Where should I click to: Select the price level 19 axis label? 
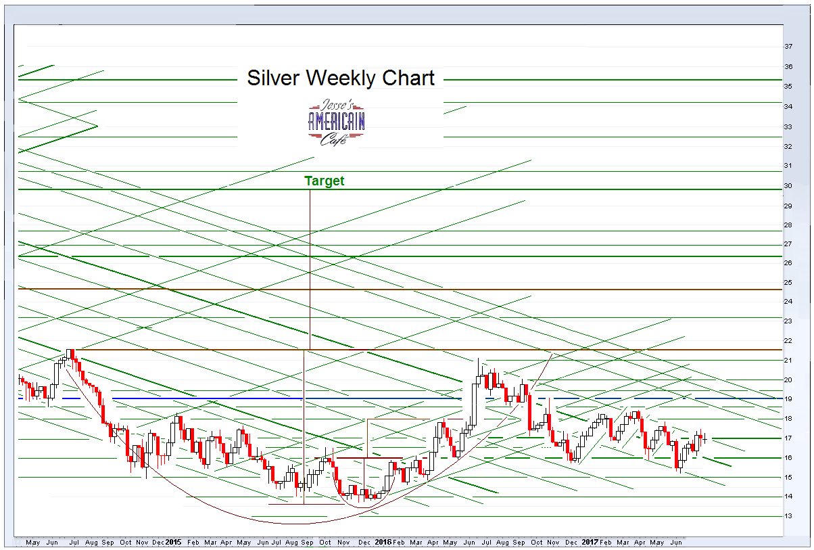(x=787, y=399)
